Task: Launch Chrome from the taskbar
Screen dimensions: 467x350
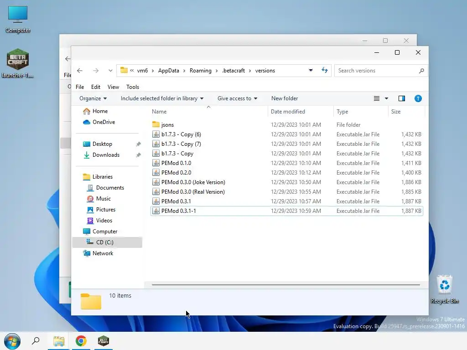Action: (81, 341)
